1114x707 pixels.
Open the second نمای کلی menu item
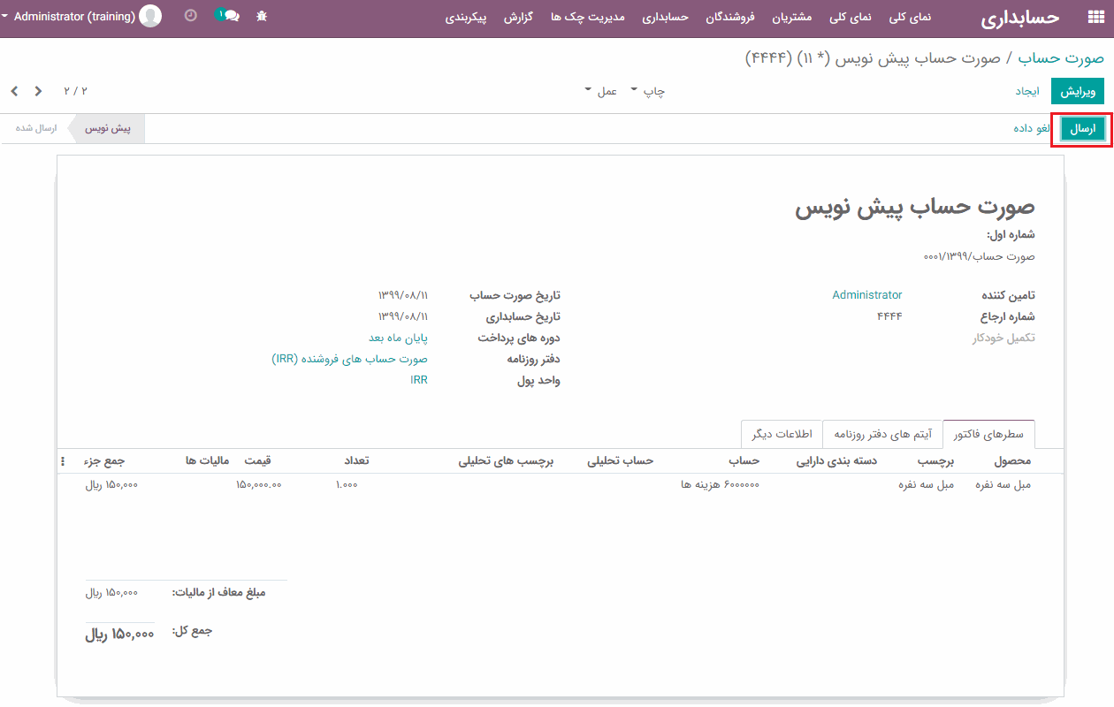[x=852, y=17]
